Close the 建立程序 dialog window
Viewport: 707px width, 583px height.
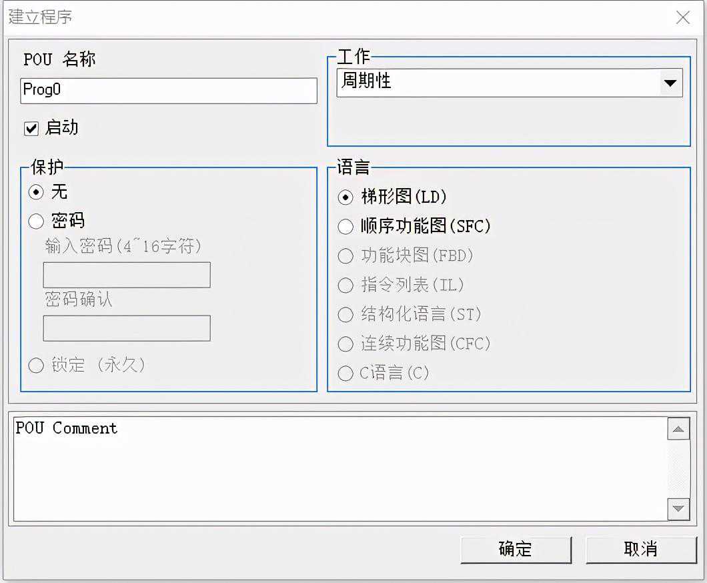[682, 18]
